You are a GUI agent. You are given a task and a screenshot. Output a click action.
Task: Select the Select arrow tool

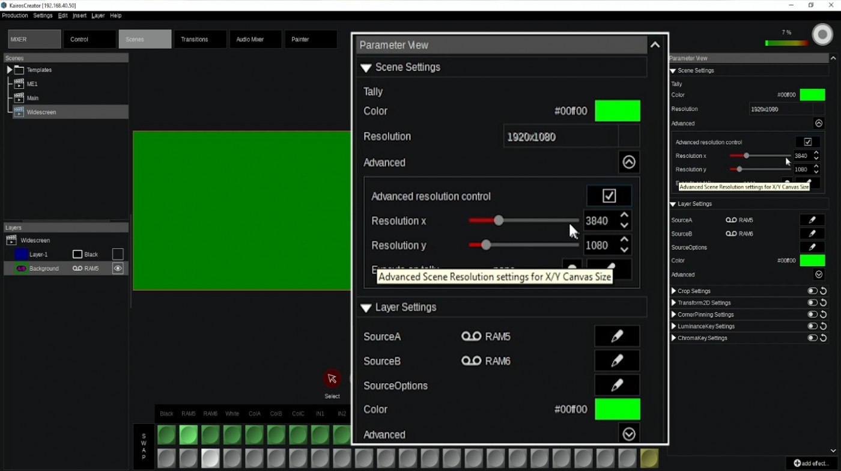coord(332,378)
